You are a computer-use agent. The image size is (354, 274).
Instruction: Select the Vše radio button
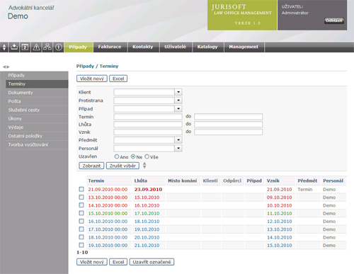tap(147, 156)
